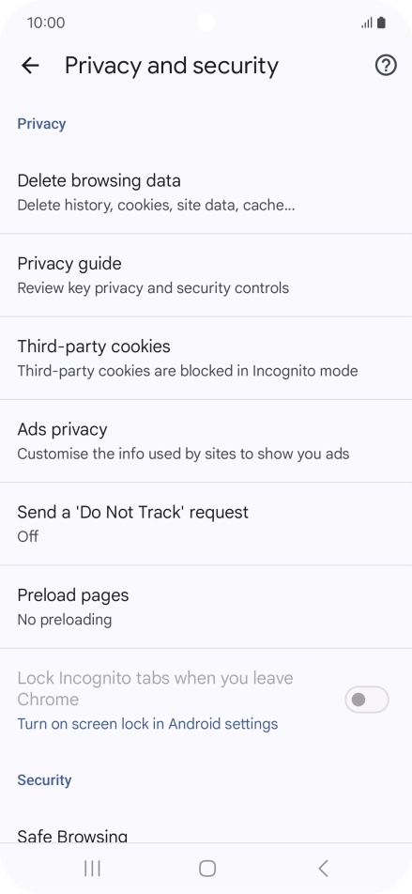Tap Android home navigation icon

coord(206,869)
